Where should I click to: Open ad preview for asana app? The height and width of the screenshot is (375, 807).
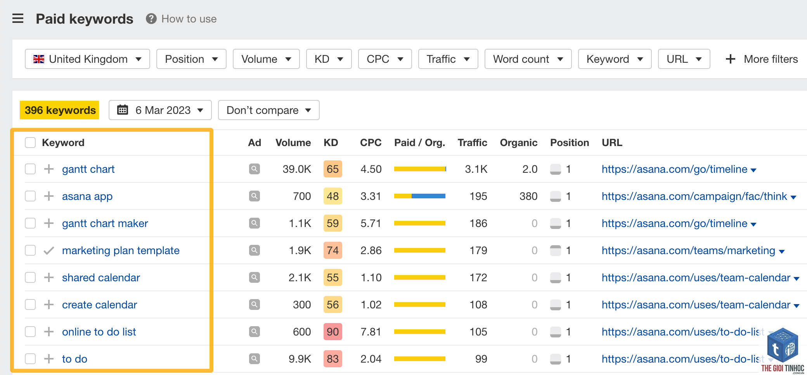(x=254, y=196)
